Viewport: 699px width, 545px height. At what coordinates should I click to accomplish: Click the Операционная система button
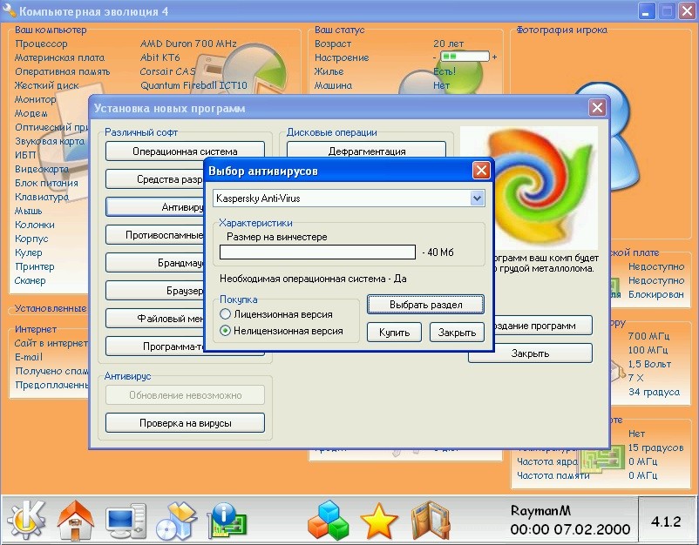tap(185, 151)
